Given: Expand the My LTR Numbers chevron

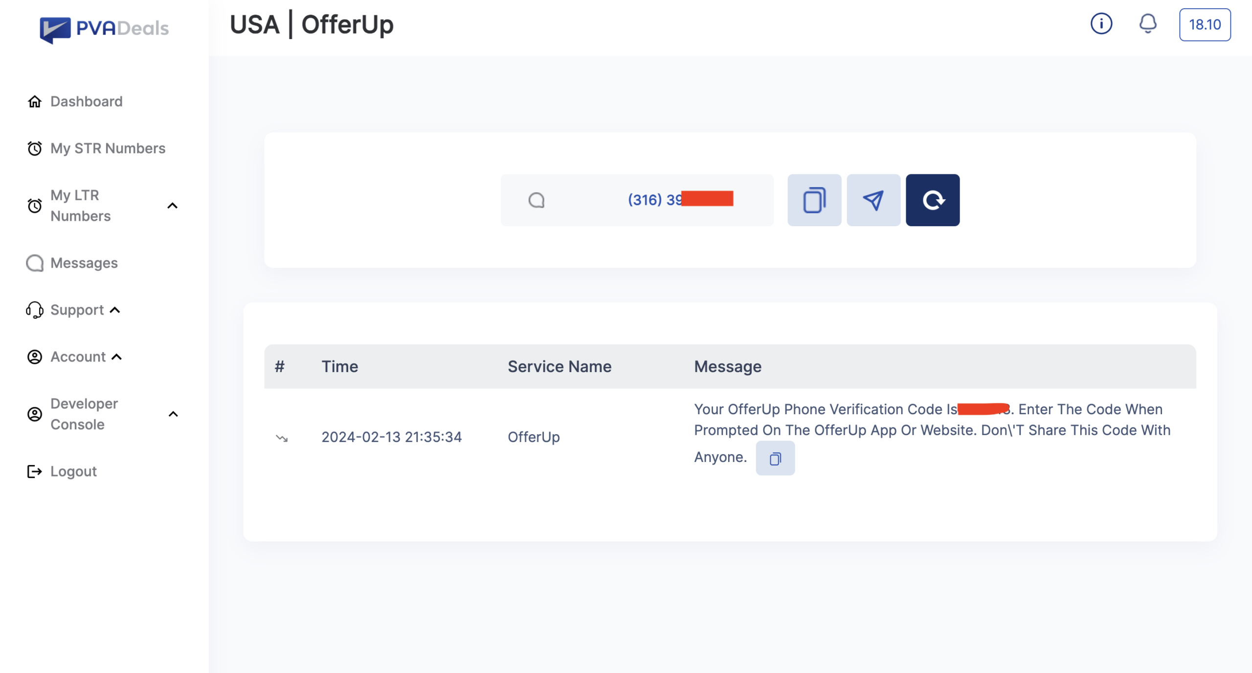Looking at the screenshot, I should (173, 206).
